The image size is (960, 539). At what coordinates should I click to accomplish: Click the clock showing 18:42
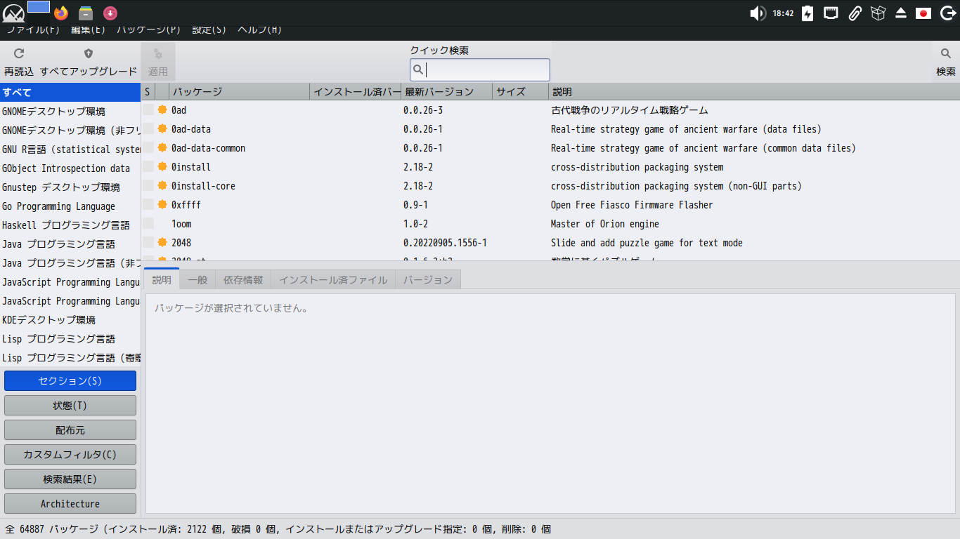pyautogui.click(x=783, y=13)
